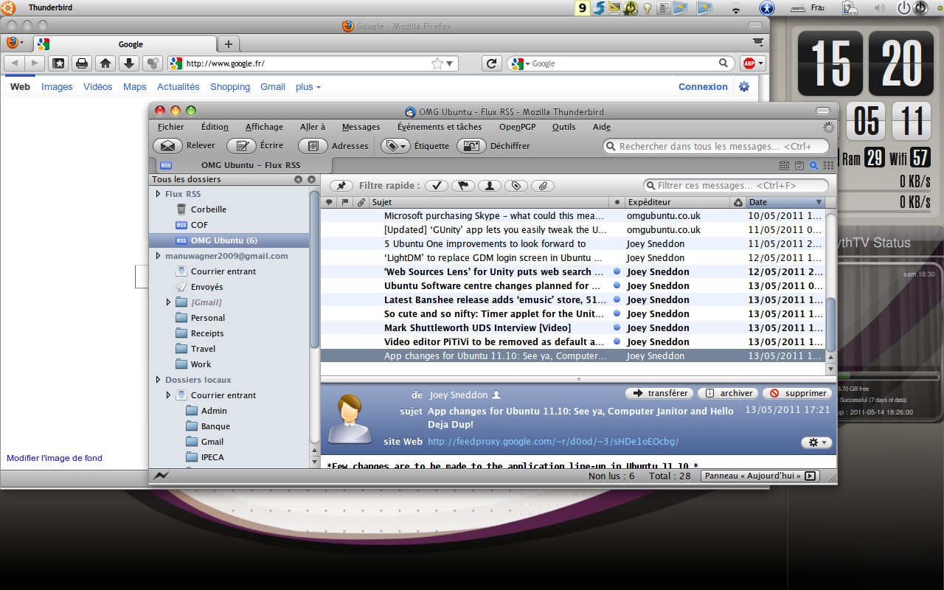944x590 pixels.
Task: Toggle the unread-only quick filter checkmark
Action: [437, 186]
